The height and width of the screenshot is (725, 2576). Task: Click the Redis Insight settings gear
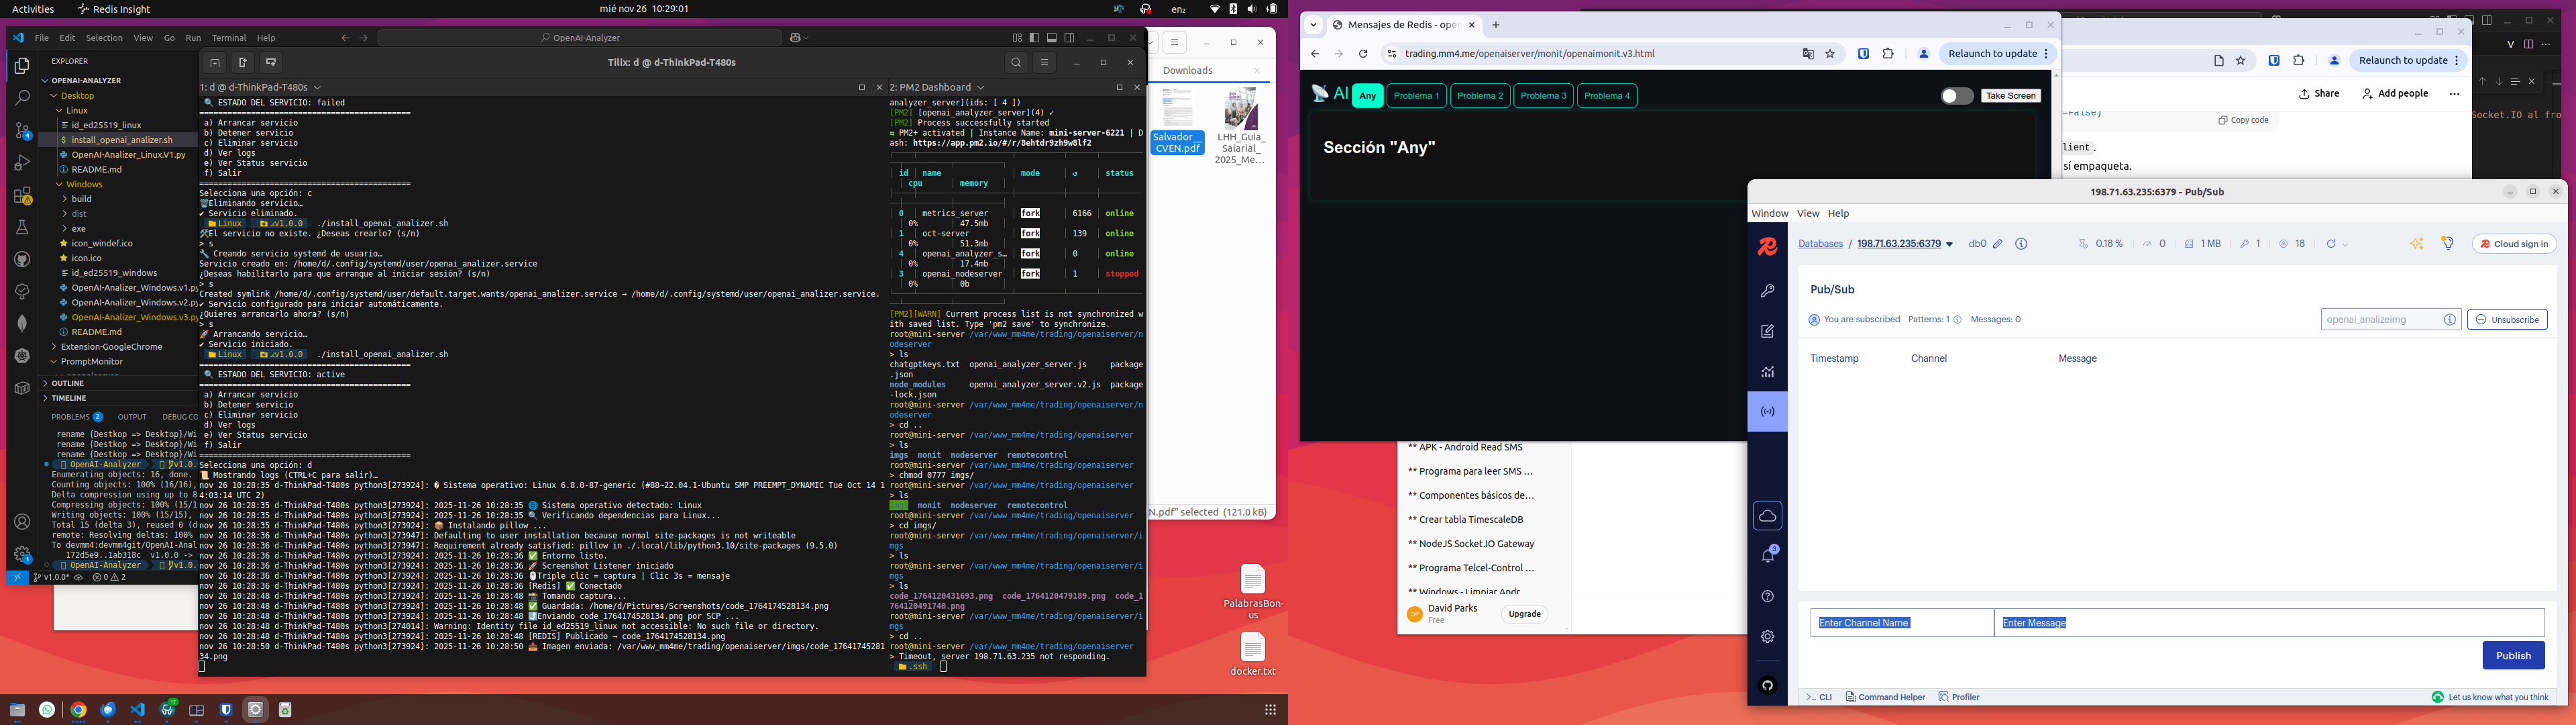[x=1767, y=637]
